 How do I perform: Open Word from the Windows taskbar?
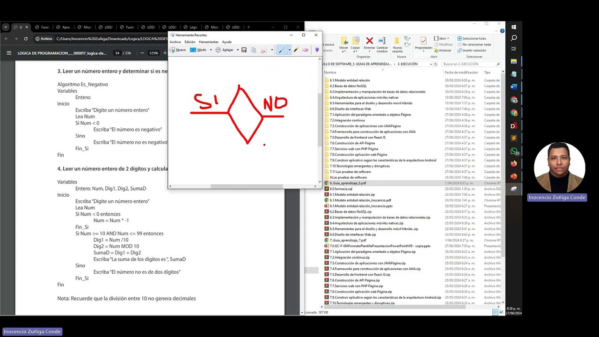(x=514, y=87)
